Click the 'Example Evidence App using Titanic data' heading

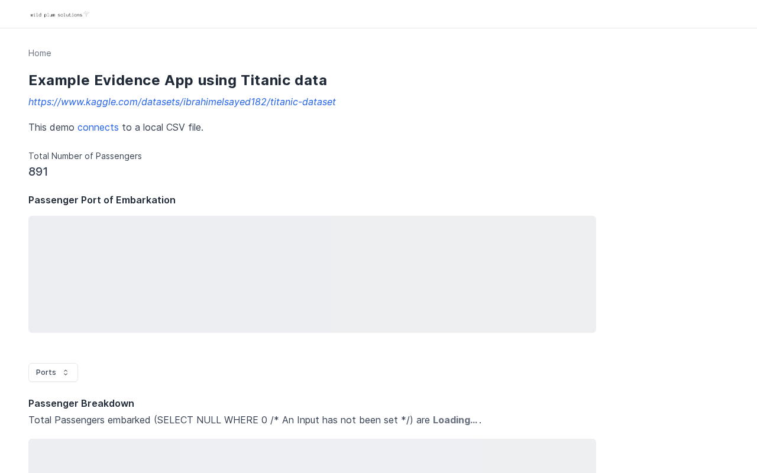[177, 80]
